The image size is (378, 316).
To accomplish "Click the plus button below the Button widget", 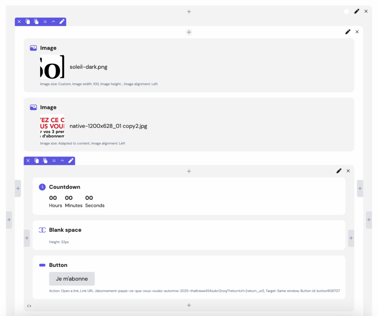I will click(189, 305).
